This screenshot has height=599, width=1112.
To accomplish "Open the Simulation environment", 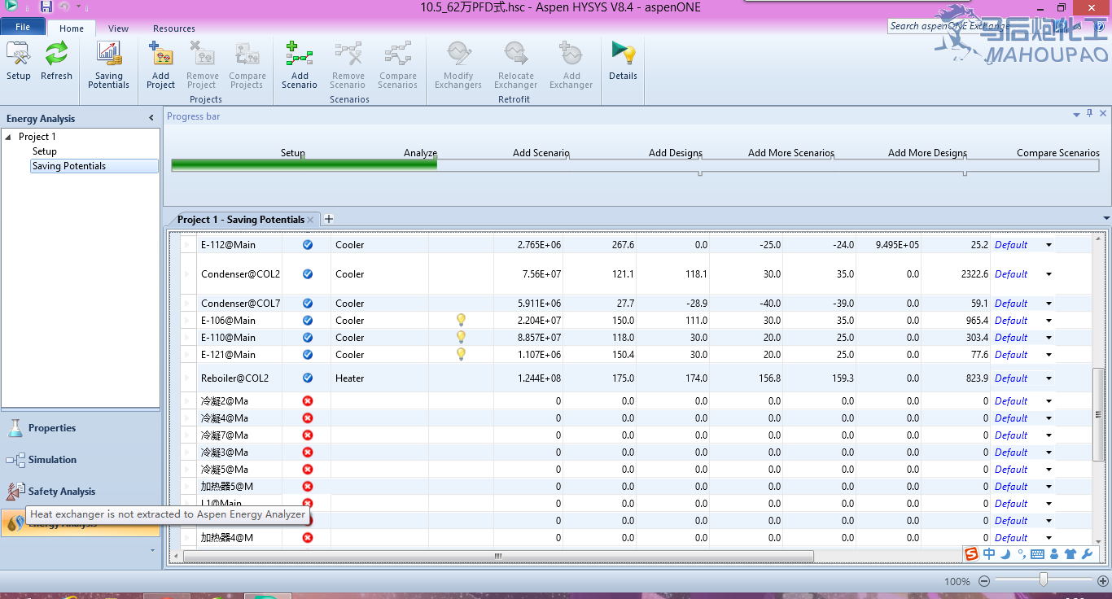I will pos(81,460).
